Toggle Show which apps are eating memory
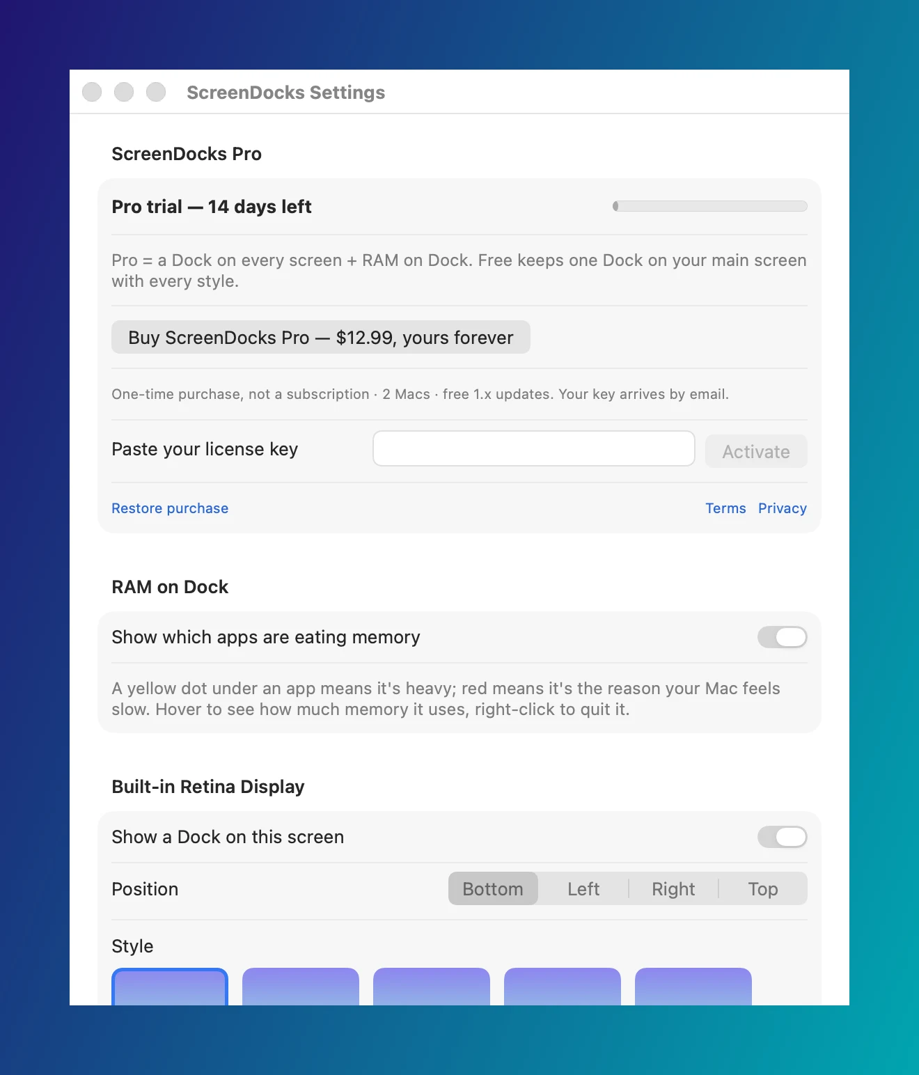 coord(783,637)
